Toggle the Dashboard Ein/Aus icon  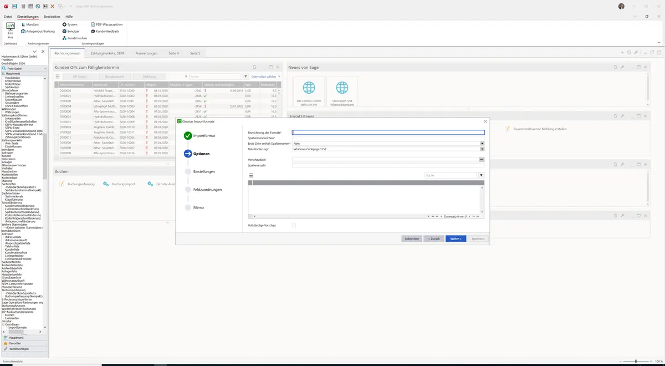tap(10, 30)
